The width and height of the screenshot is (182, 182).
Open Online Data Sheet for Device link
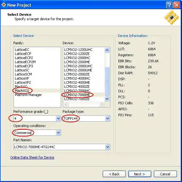coord(32,157)
